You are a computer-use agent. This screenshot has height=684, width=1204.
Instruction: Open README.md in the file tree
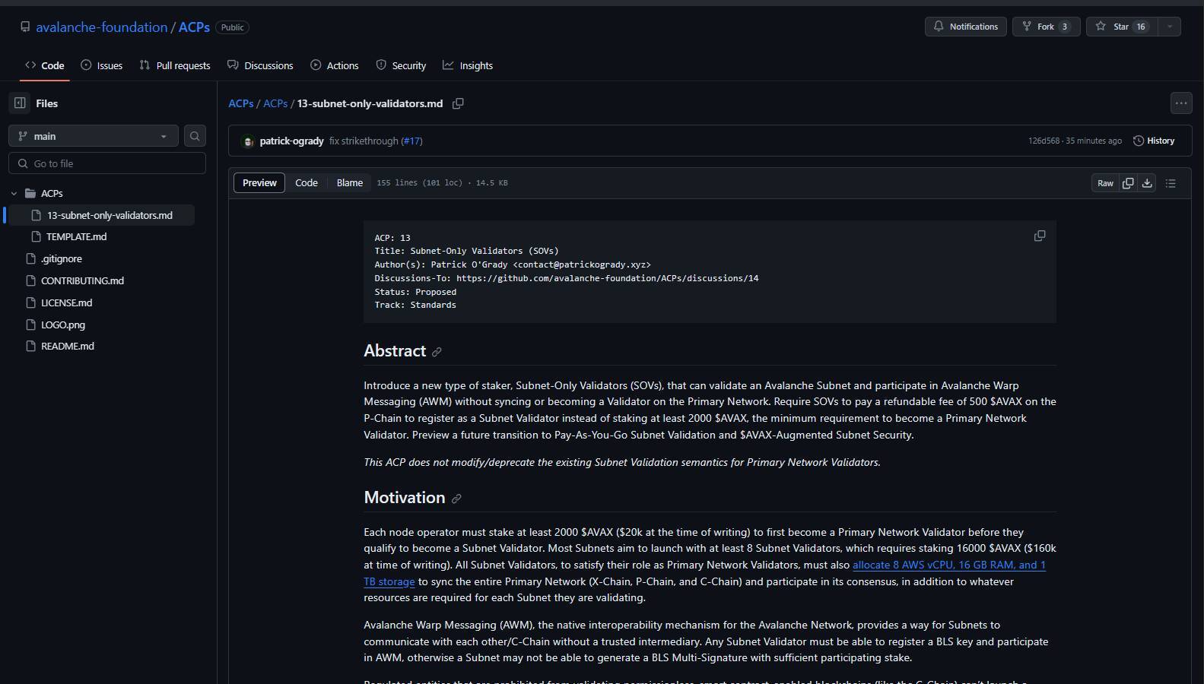pos(67,346)
